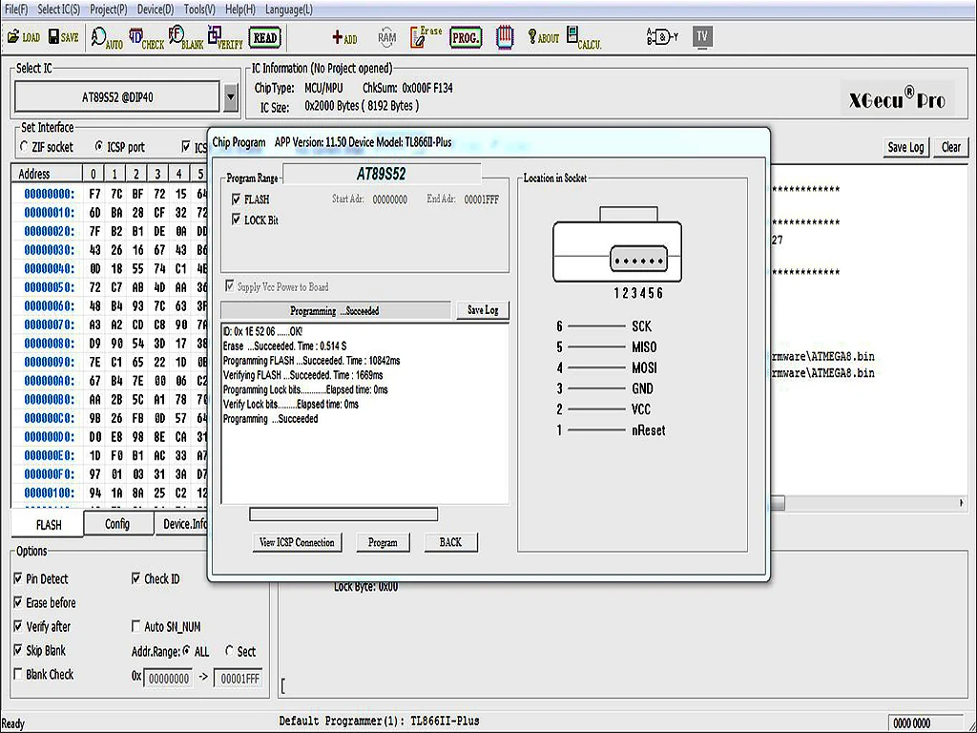The width and height of the screenshot is (977, 733).
Task: Toggle the Verify after option
Action: pyautogui.click(x=18, y=626)
